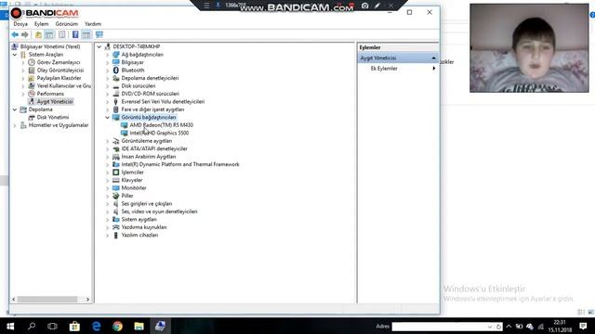
Task: Click the Up one level folder icon
Action: click(38, 35)
